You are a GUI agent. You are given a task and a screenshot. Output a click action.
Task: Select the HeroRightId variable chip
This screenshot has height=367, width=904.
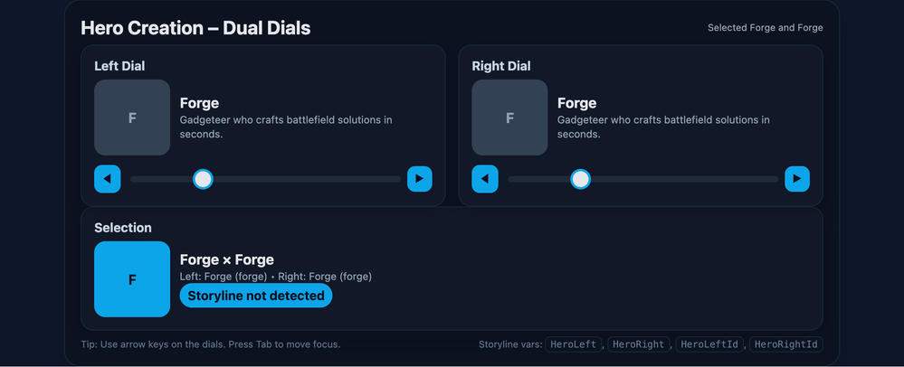pos(785,344)
